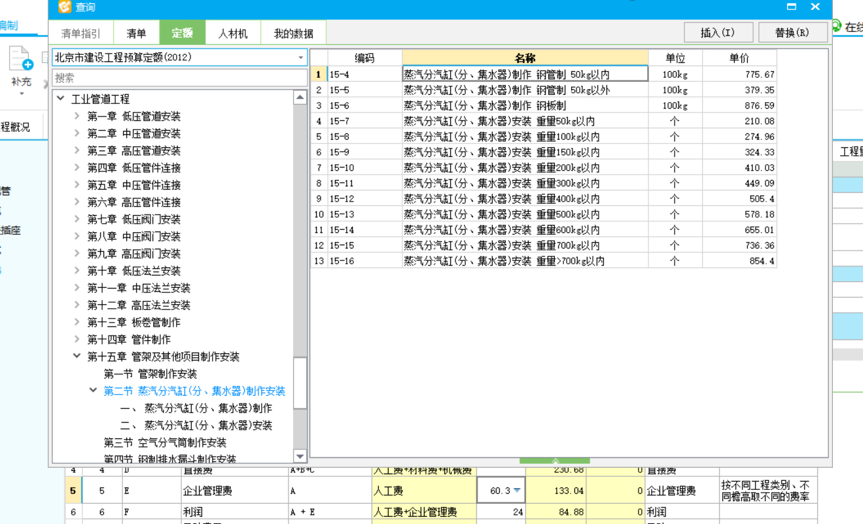Click tree scrollbar up arrow
Screen dimensions: 863x524
coord(300,97)
